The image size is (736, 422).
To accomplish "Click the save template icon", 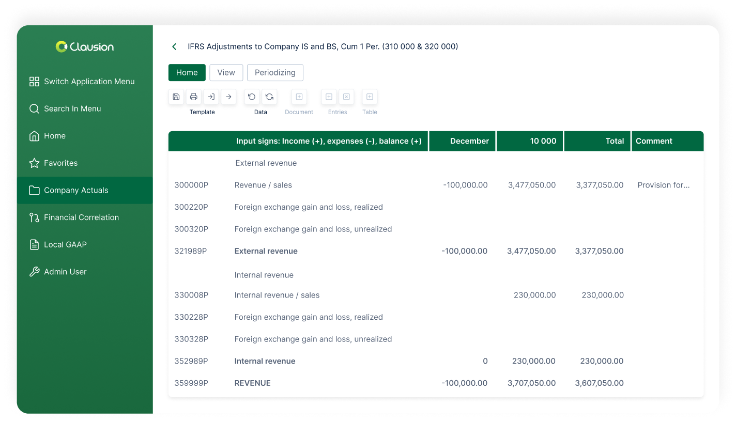I will 176,97.
